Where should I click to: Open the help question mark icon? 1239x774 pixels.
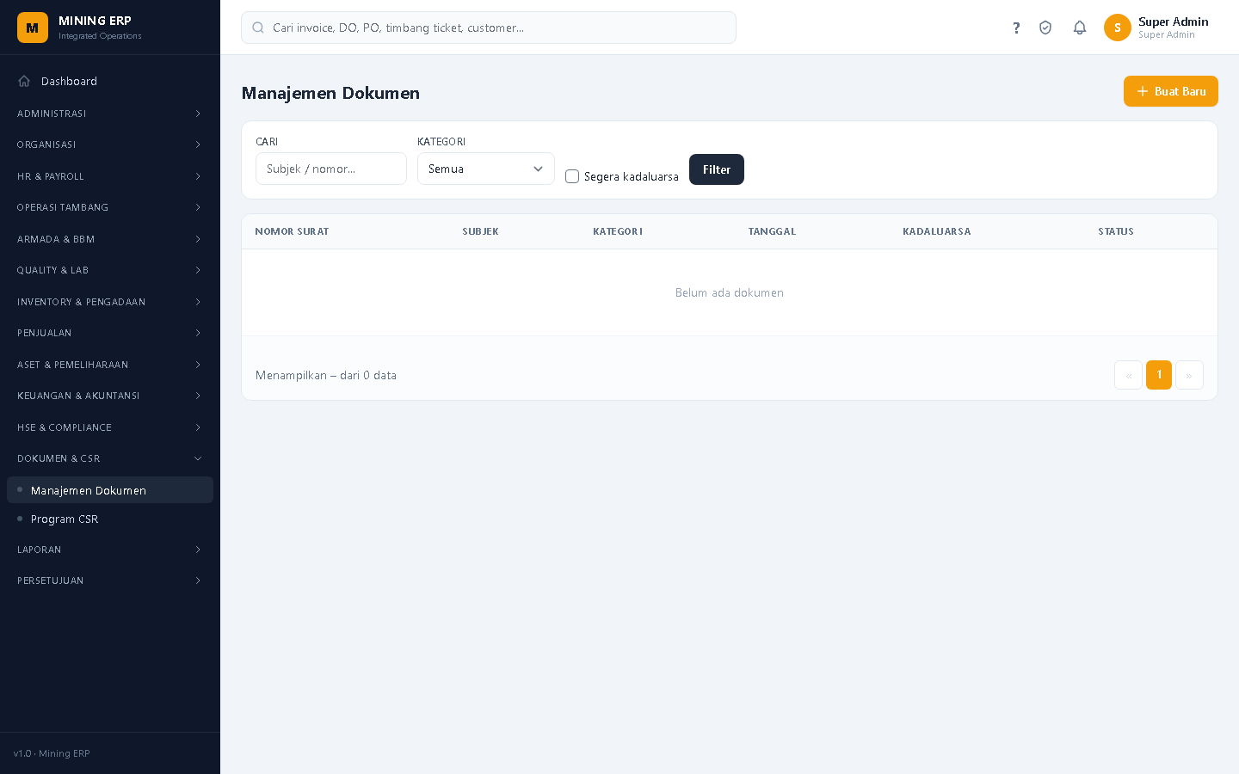(x=1016, y=28)
